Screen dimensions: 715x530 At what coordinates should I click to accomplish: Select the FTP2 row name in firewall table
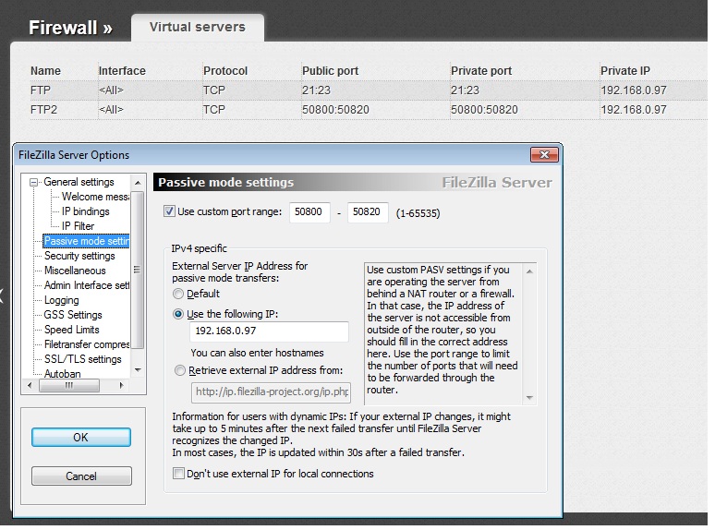point(43,110)
